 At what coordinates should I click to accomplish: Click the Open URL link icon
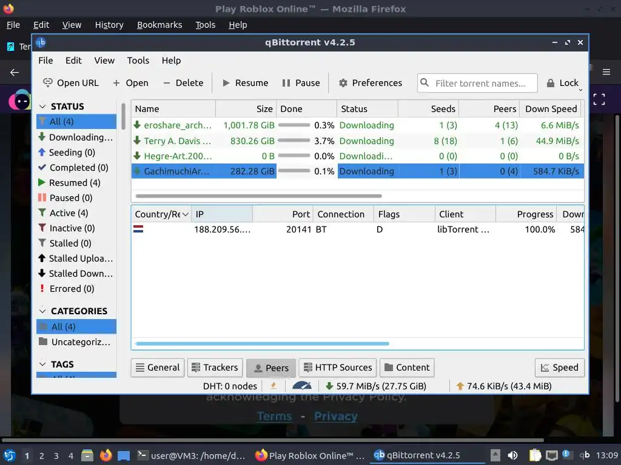pos(48,82)
